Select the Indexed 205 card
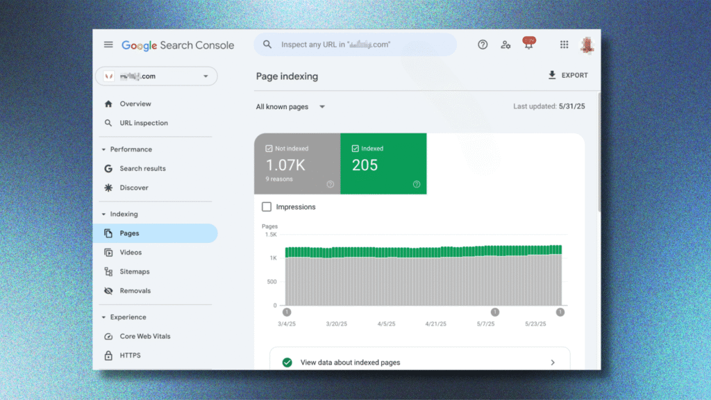The height and width of the screenshot is (400, 711). (383, 164)
